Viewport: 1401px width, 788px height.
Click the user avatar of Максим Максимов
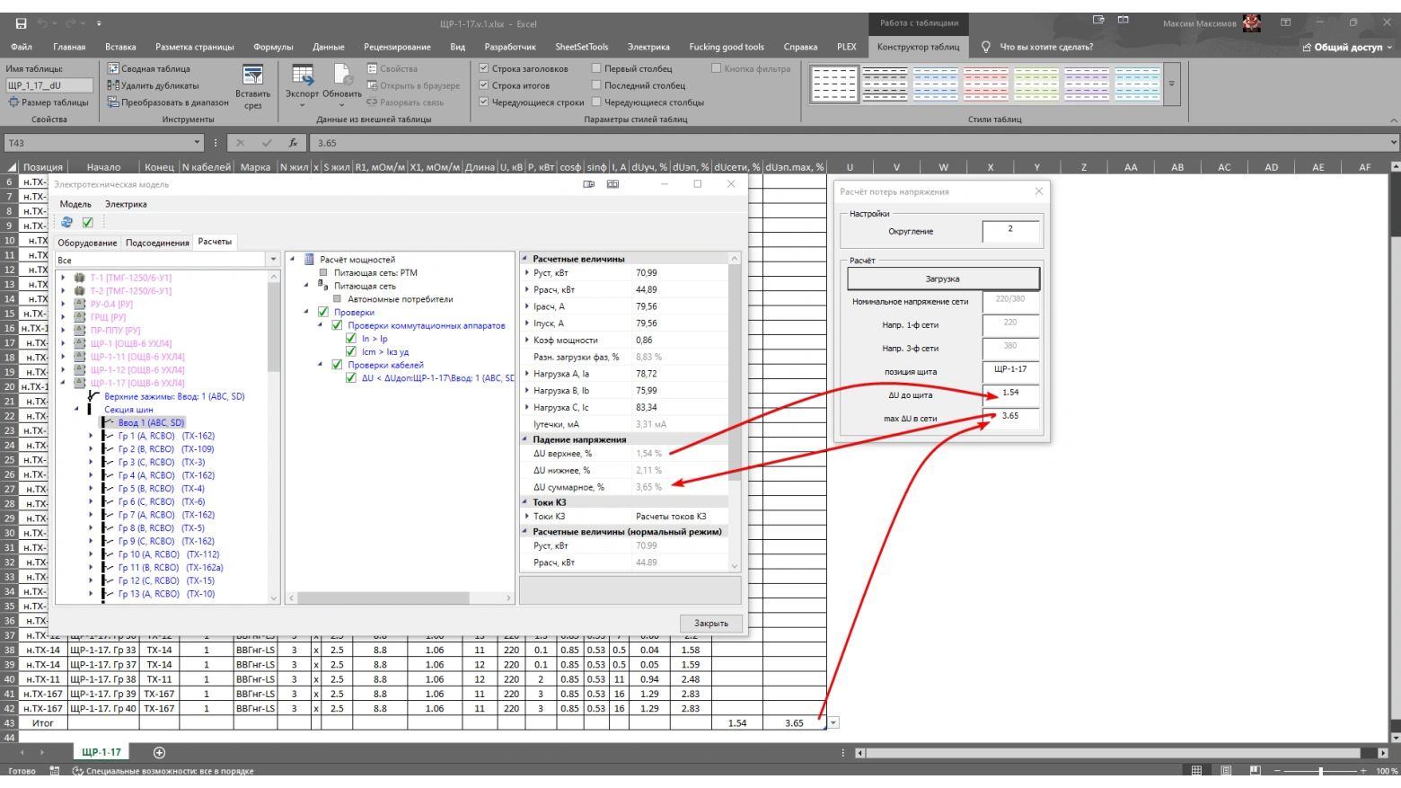1252,23
